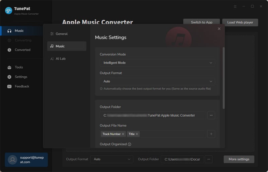Open the bottom bar Output Format dropdown
The width and height of the screenshot is (268, 172).
112,159
